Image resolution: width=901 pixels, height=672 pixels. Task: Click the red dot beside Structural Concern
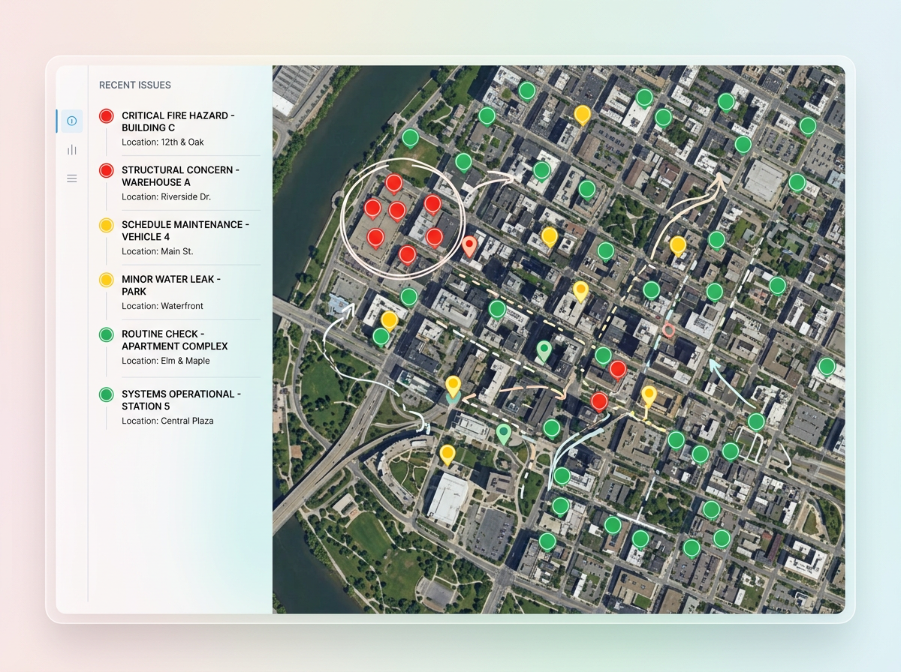pyautogui.click(x=105, y=170)
